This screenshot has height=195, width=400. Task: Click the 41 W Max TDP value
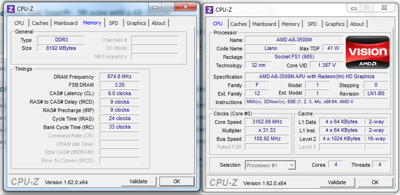tap(333, 48)
